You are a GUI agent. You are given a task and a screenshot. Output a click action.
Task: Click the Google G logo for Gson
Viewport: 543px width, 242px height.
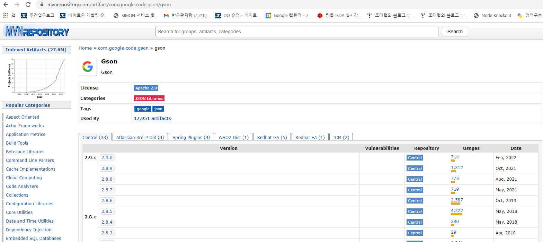point(88,67)
